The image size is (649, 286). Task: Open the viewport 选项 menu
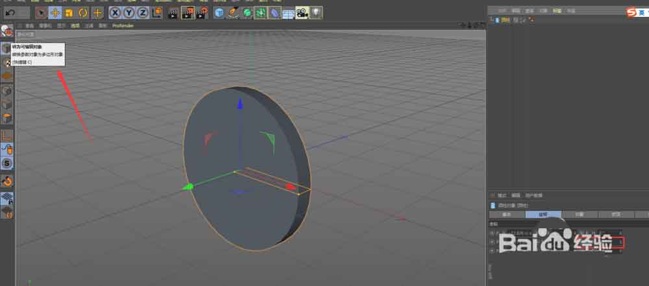pos(75,26)
